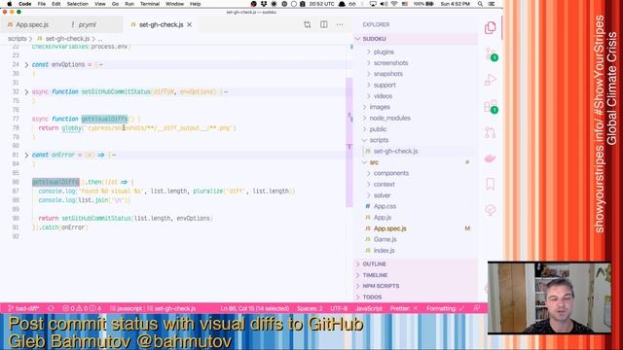Open Game.js in the explorer
Viewport: 623px width, 350px height.
385,240
